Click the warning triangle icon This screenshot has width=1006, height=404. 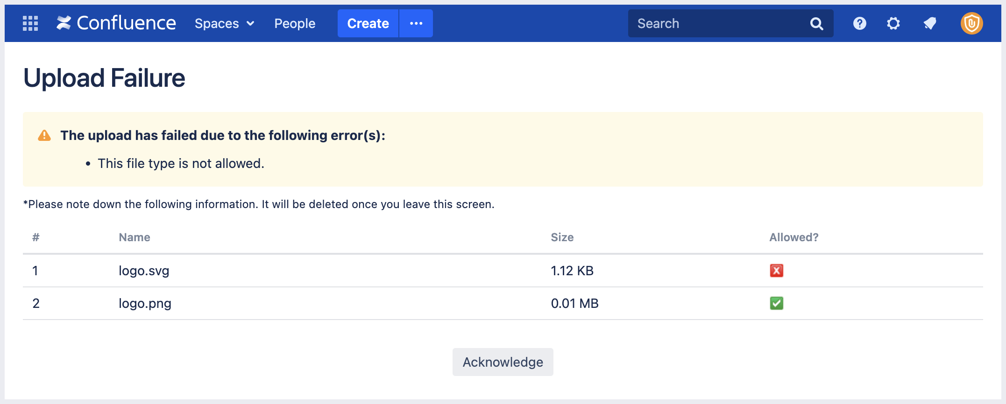click(x=44, y=136)
